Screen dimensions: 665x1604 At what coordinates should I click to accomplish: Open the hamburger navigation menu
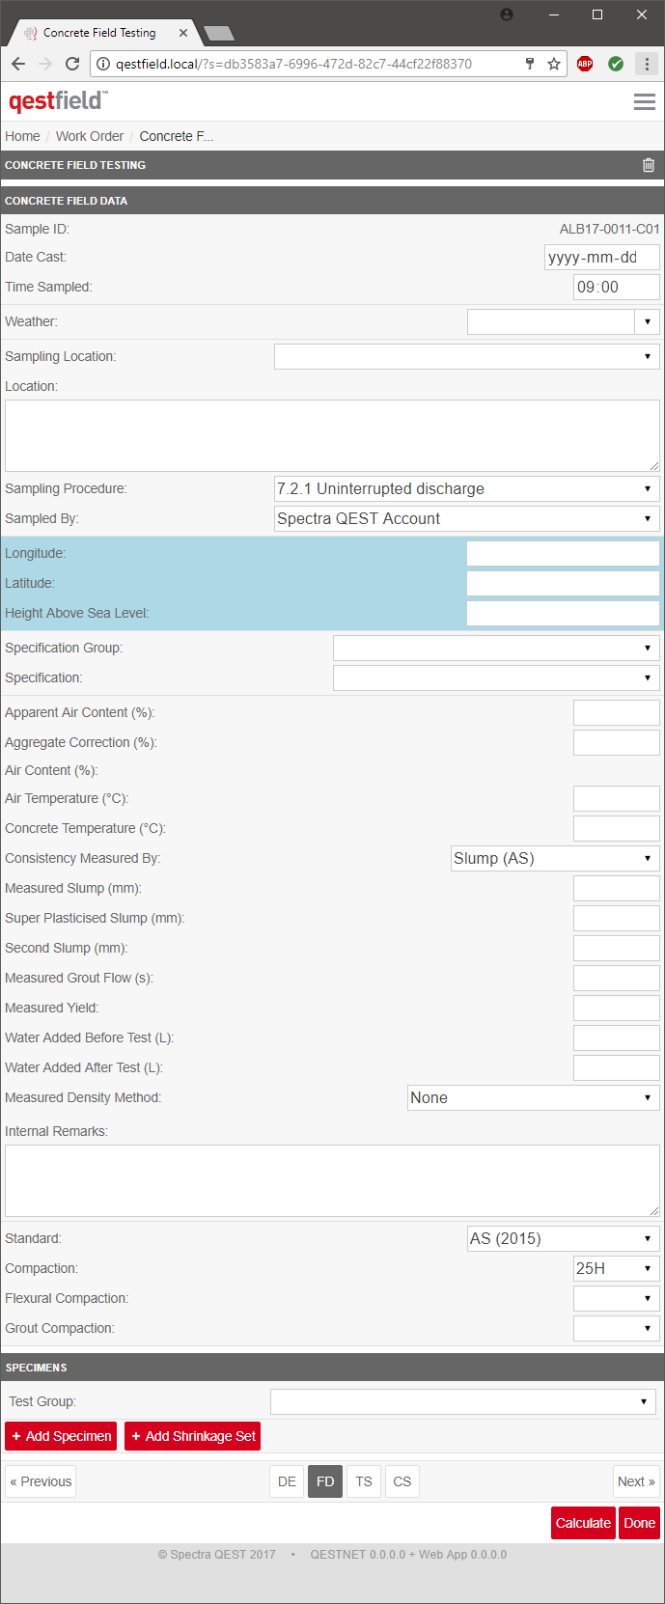(644, 101)
